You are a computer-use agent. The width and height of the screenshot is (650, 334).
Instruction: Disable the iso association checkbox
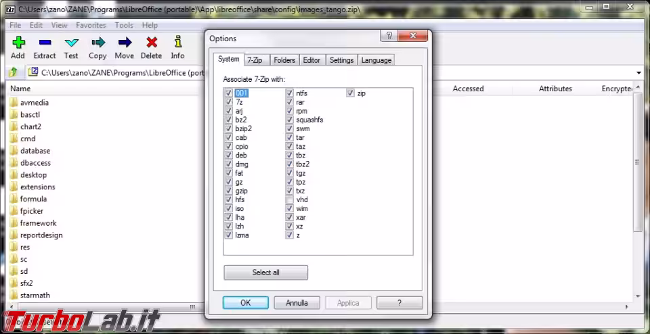coord(228,209)
